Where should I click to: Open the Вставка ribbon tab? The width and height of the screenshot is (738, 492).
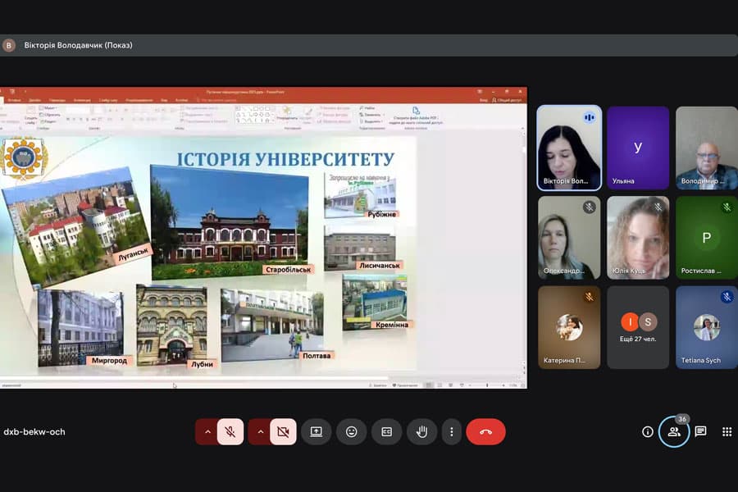tap(14, 100)
